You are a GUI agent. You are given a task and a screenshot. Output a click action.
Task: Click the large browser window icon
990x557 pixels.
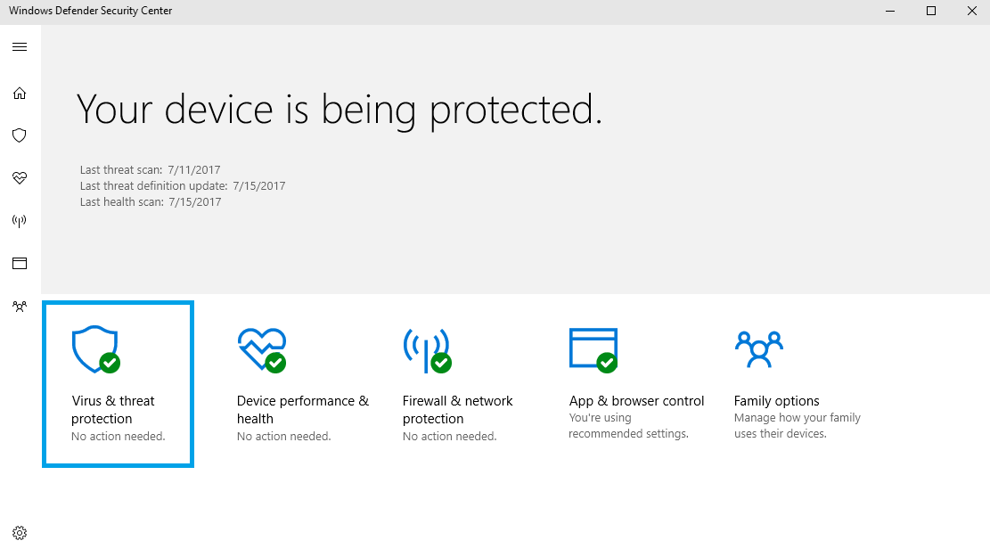click(593, 350)
